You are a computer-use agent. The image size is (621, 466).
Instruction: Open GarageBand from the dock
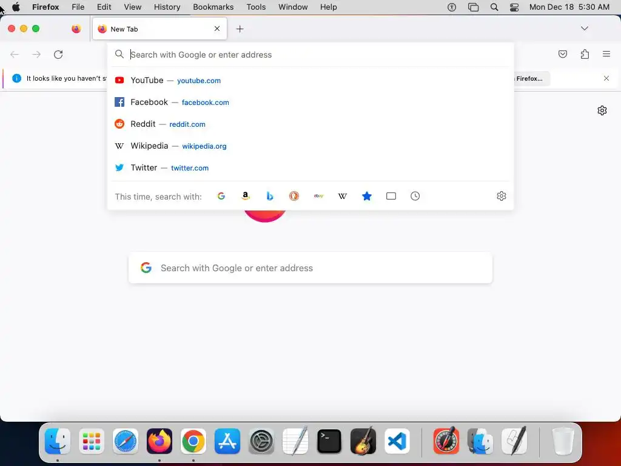(x=363, y=441)
